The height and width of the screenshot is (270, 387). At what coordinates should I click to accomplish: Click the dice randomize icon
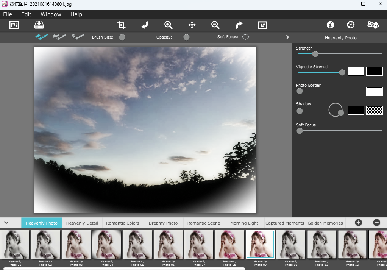[x=373, y=25]
